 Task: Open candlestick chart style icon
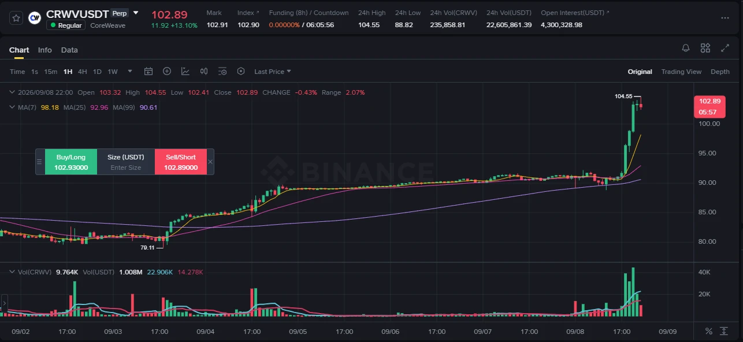(204, 72)
